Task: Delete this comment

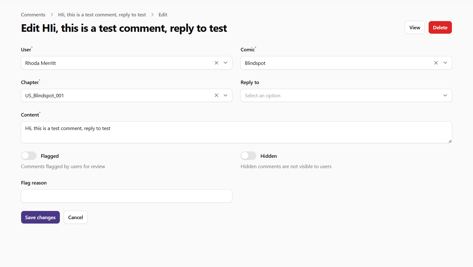Action: (x=440, y=27)
